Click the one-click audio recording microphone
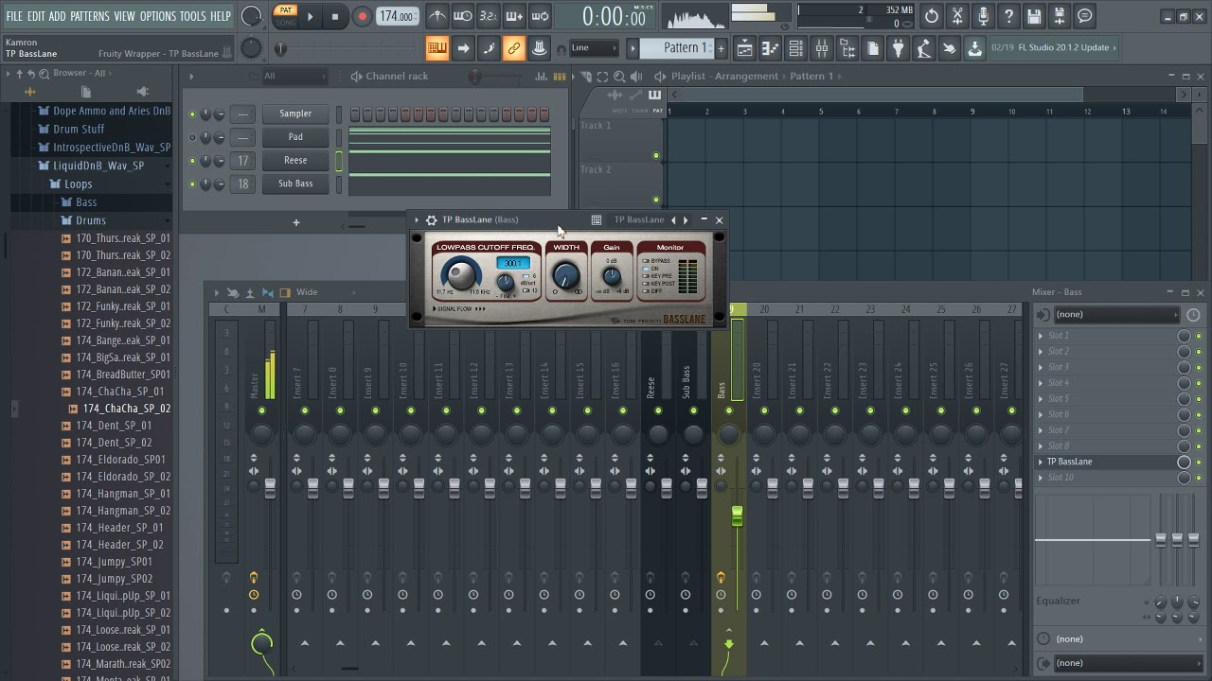This screenshot has width=1212, height=681. pos(984,16)
